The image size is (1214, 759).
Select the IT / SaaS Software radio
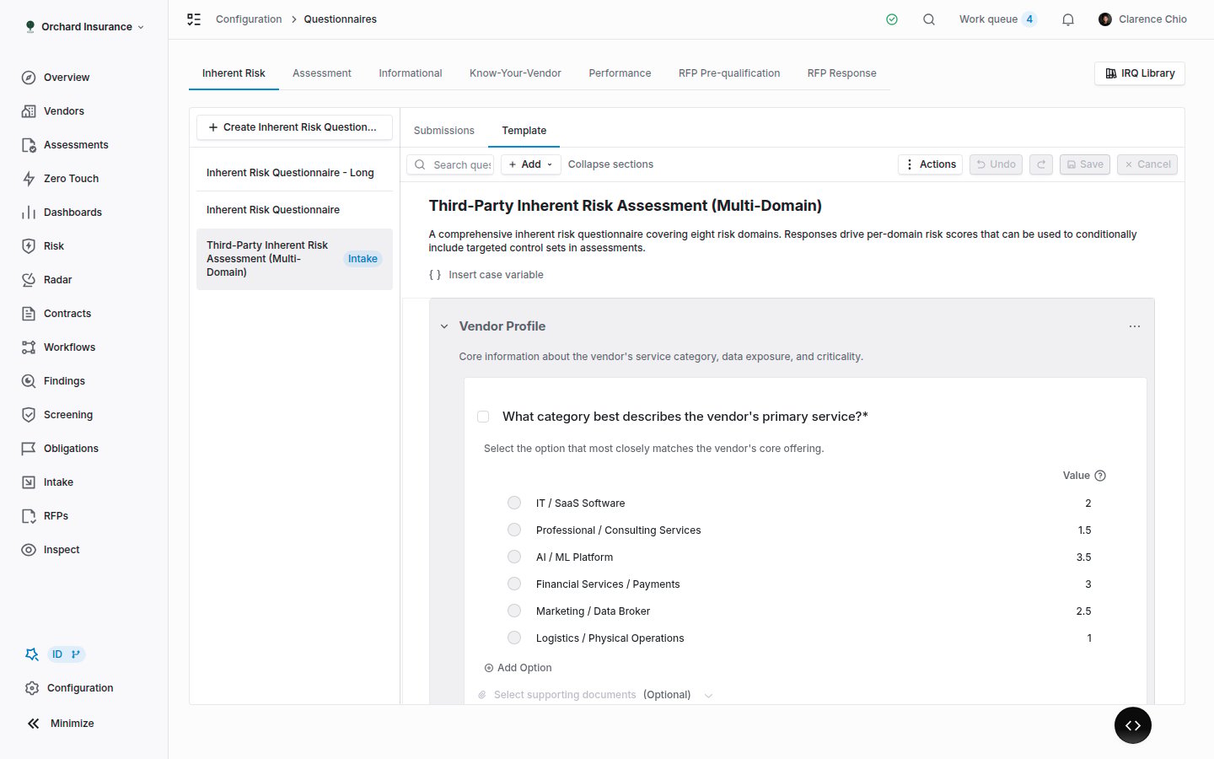(514, 503)
